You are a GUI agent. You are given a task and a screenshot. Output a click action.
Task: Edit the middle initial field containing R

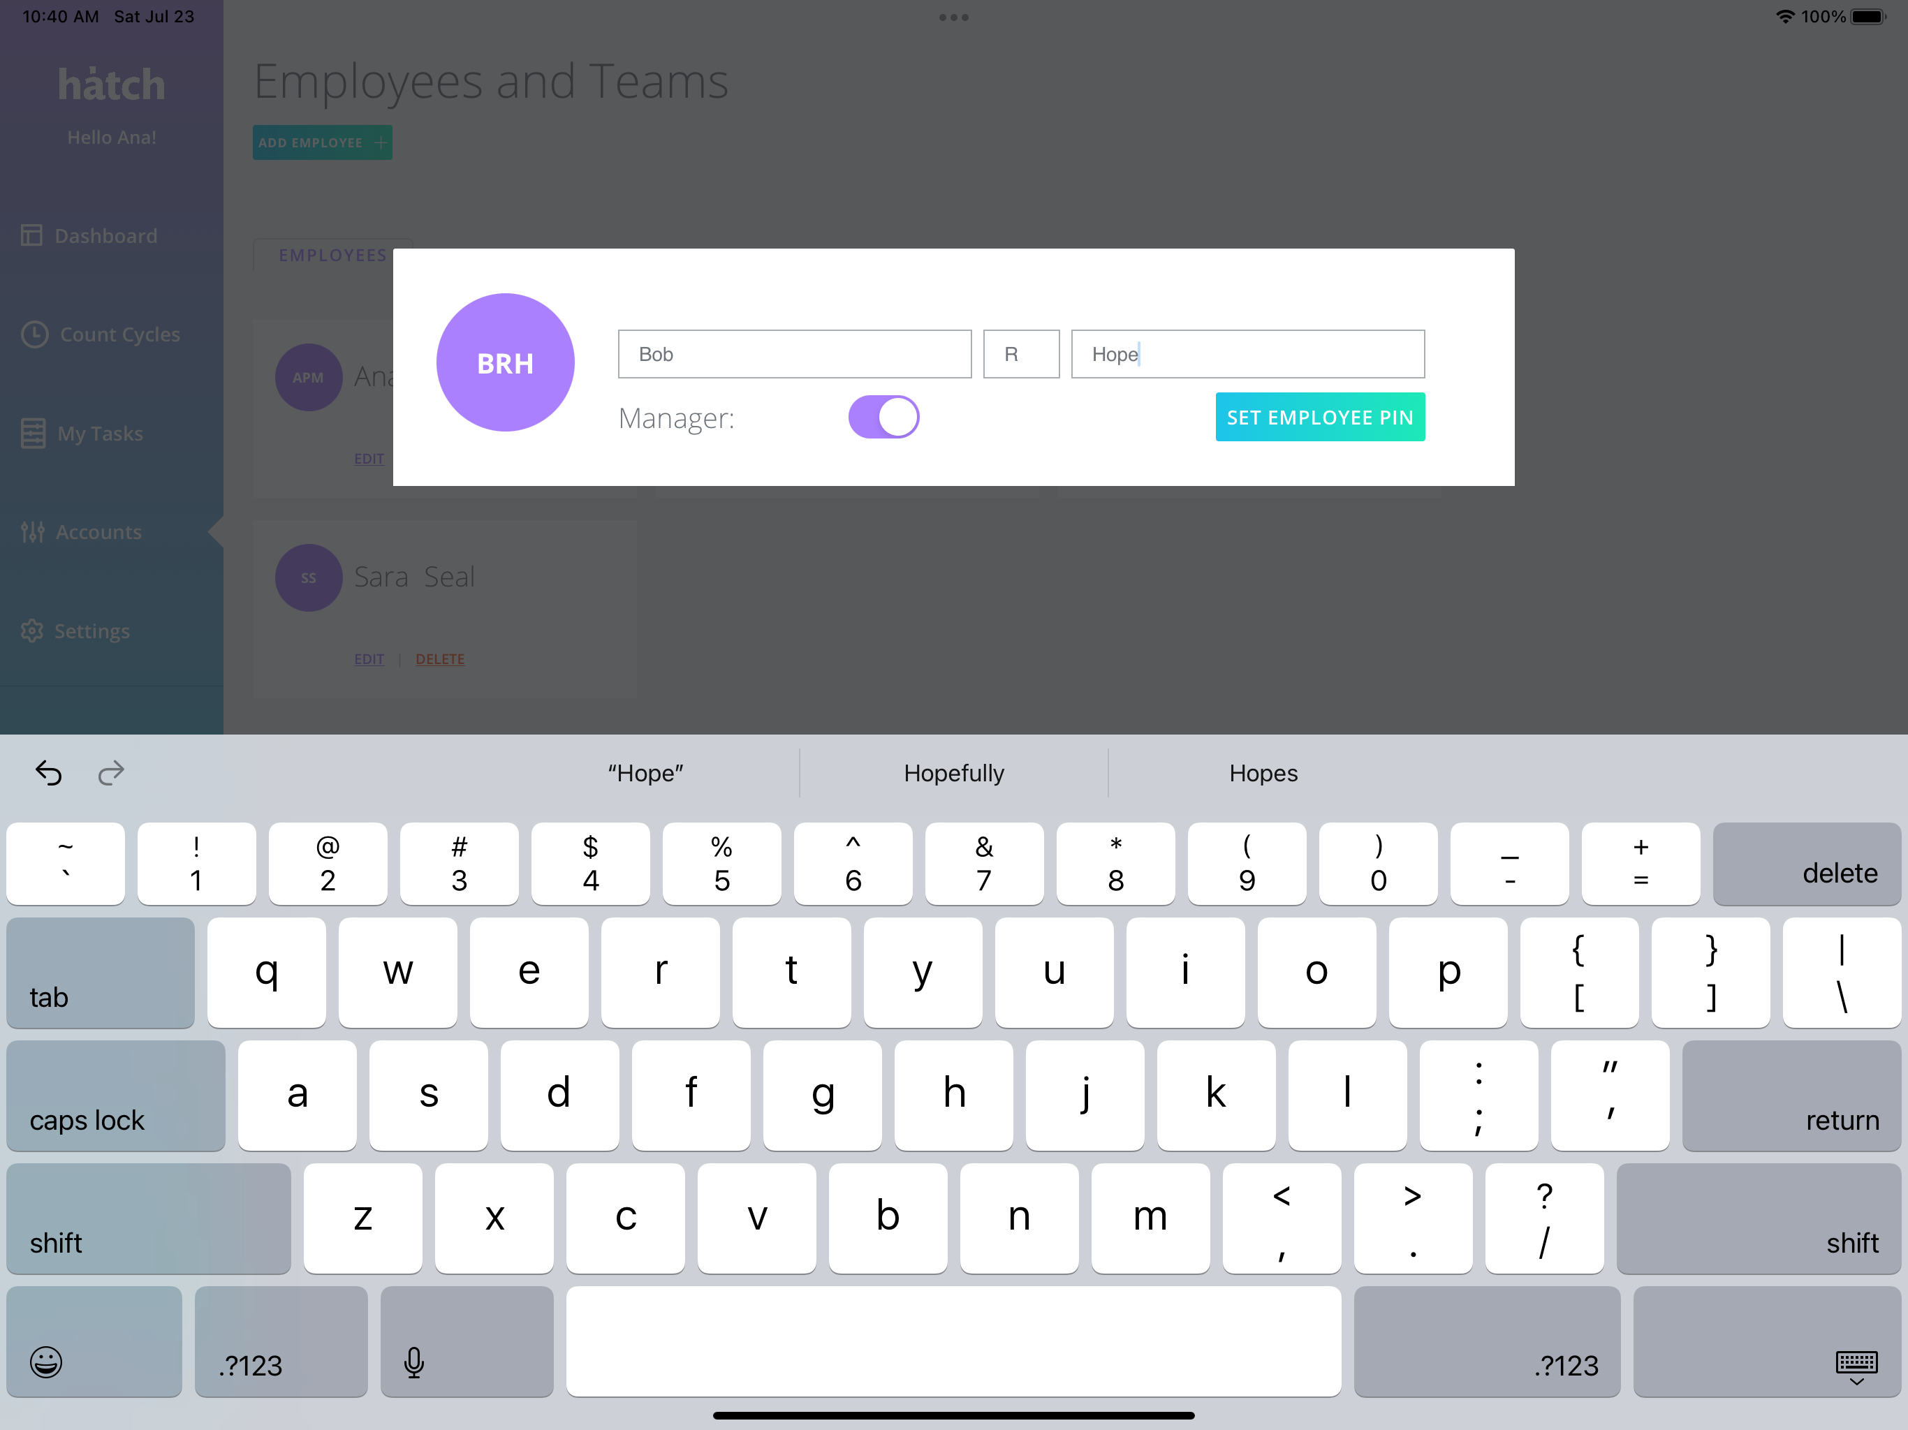tap(1021, 355)
